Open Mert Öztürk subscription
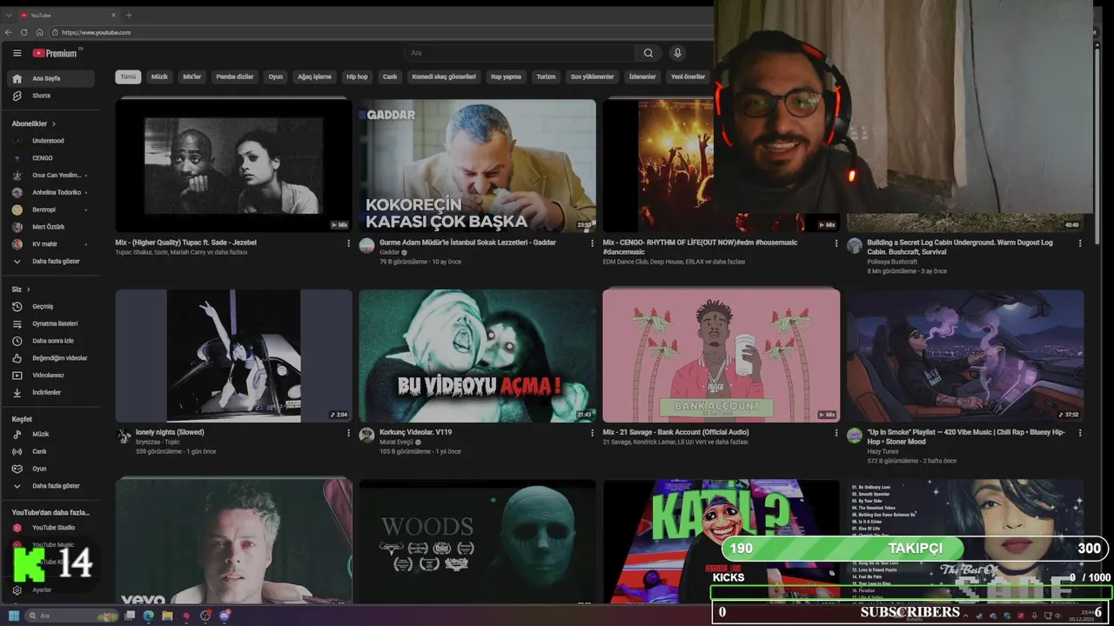The image size is (1114, 626). [50, 227]
